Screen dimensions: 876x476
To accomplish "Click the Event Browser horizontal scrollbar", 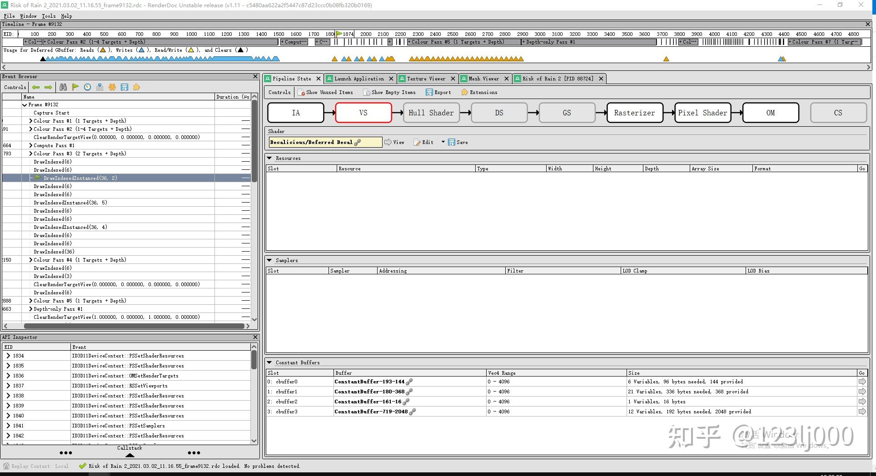I will (134, 326).
